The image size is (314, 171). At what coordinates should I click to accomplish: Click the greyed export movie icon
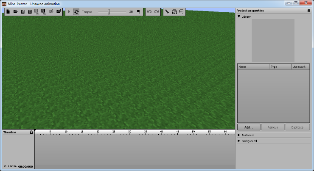(x=36, y=11)
